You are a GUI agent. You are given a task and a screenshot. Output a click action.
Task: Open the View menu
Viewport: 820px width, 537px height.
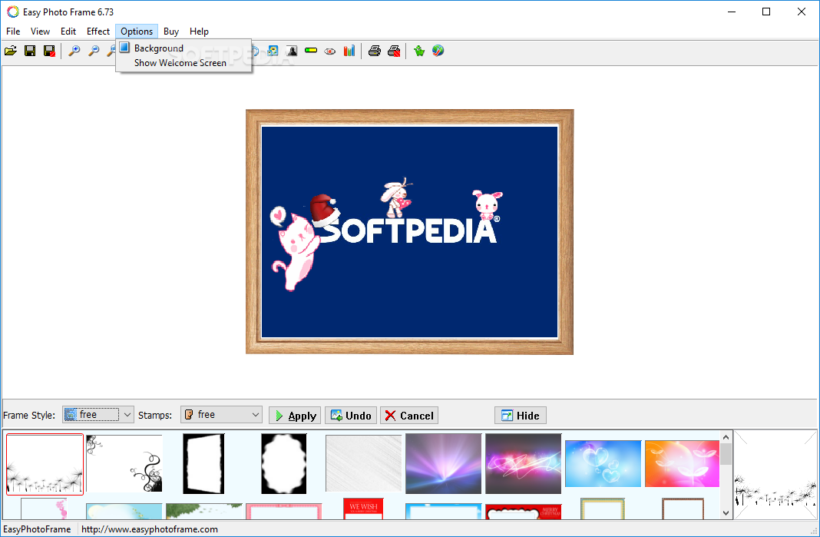point(40,31)
